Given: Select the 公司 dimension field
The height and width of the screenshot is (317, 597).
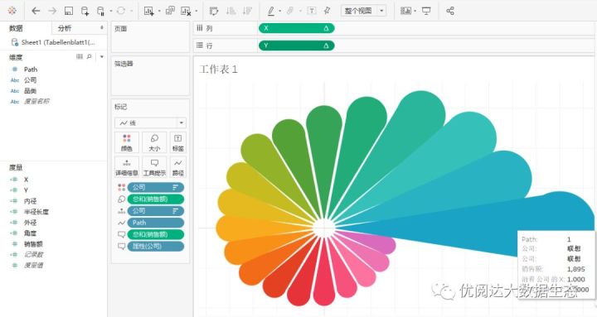Looking at the screenshot, I should (x=30, y=79).
